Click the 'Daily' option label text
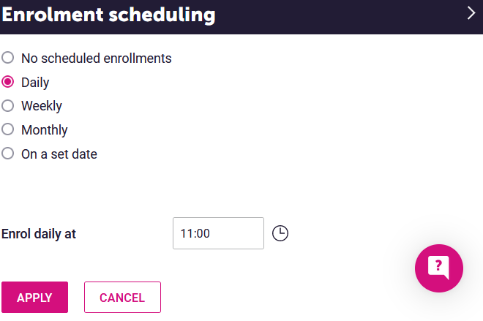Screen dimensions: 483x321 pos(35,83)
